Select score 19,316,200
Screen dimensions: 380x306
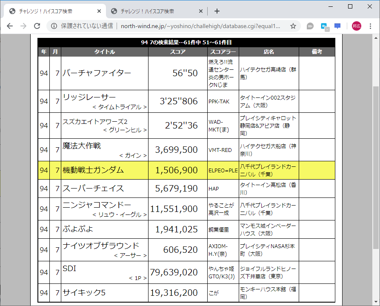click(x=174, y=293)
